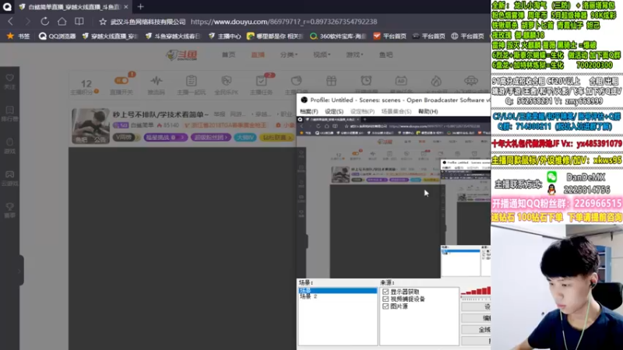Click the QQ browser logo icon
623x350 pixels.
point(7,7)
